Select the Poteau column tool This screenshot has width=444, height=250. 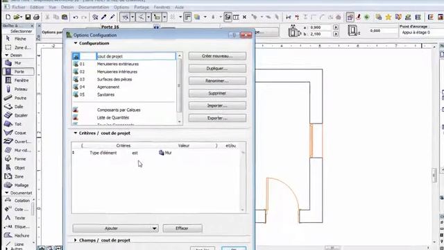[x=17, y=89]
